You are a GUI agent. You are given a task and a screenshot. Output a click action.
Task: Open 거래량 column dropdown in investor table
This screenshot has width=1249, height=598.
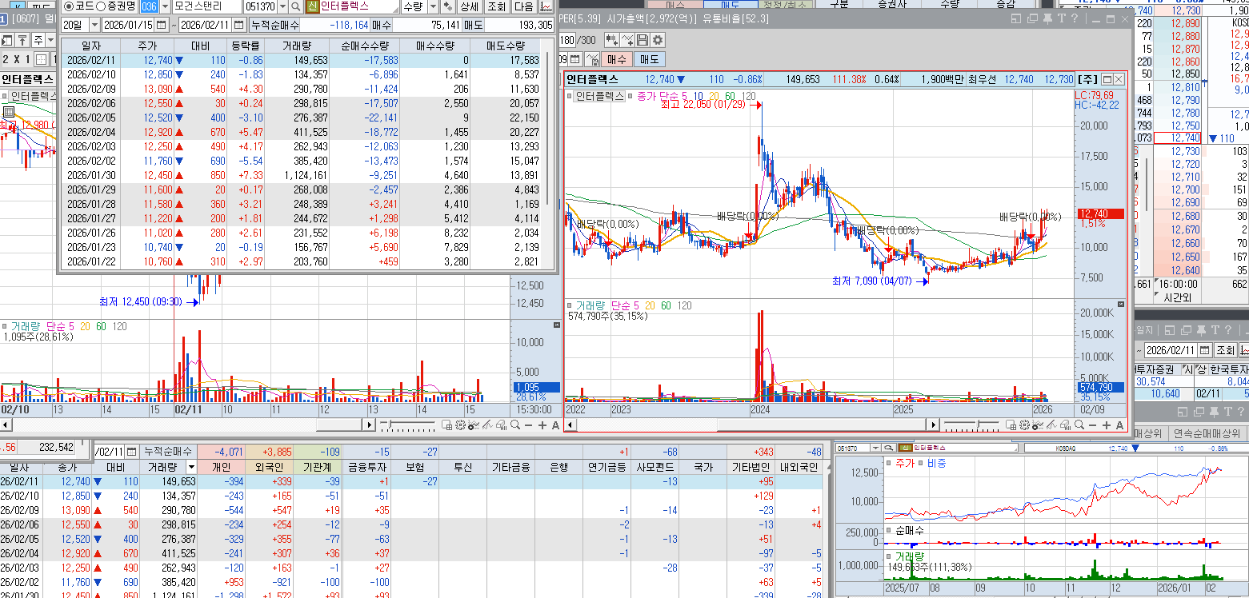(x=191, y=466)
